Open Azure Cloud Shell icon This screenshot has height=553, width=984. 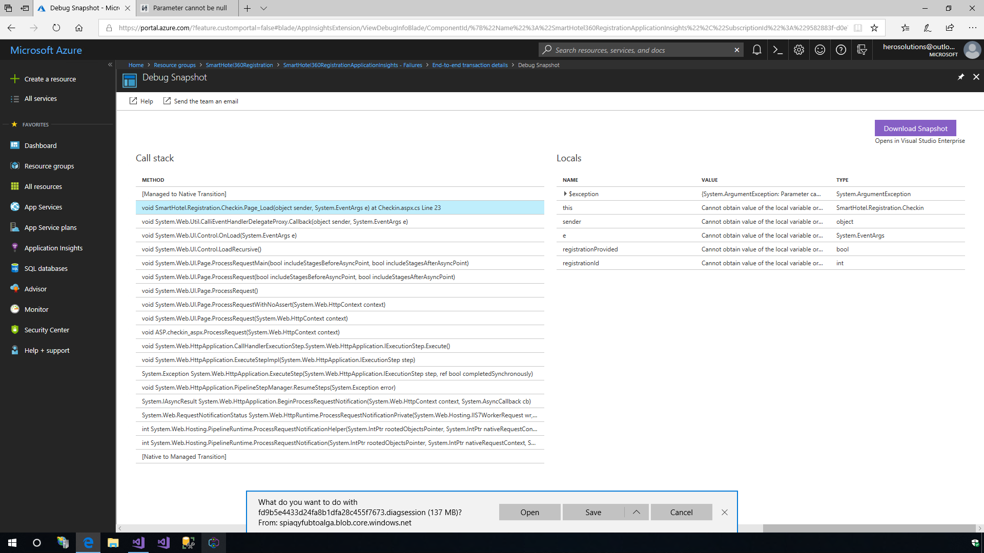(777, 50)
